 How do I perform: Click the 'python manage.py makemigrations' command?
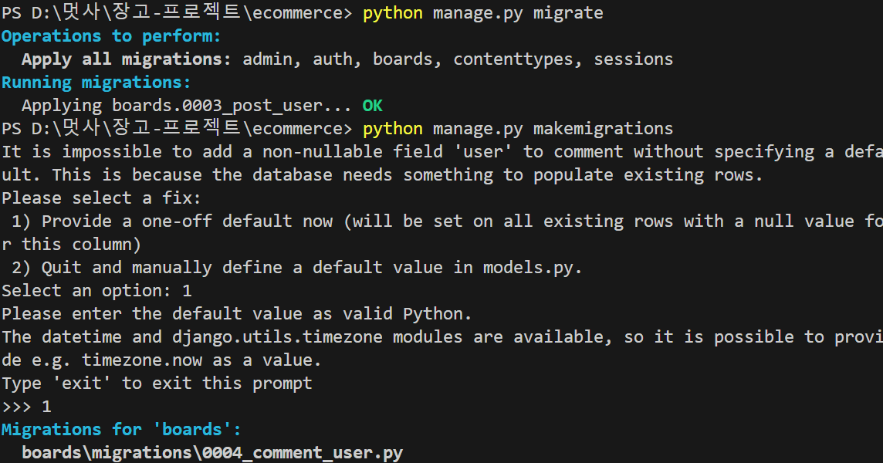(x=518, y=129)
